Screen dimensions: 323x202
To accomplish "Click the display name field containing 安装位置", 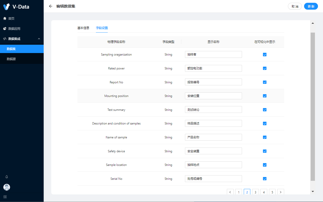I will (213, 96).
